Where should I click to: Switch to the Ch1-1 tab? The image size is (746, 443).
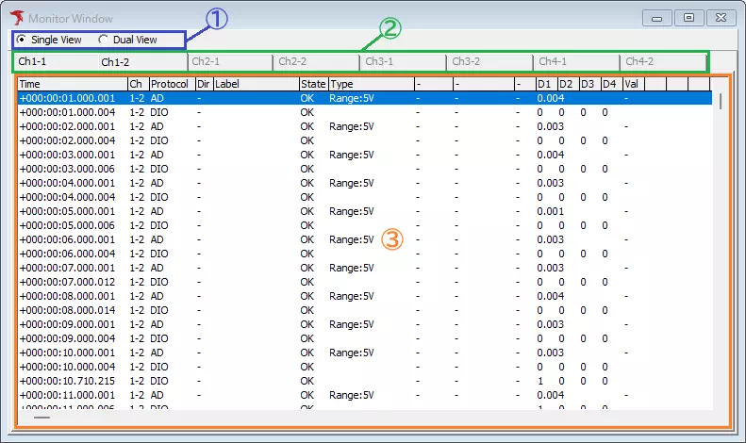click(x=33, y=62)
